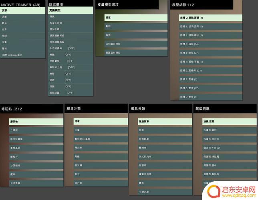Spawn the supercar ending in XF
The image size is (258, 200).
(x=230, y=148)
